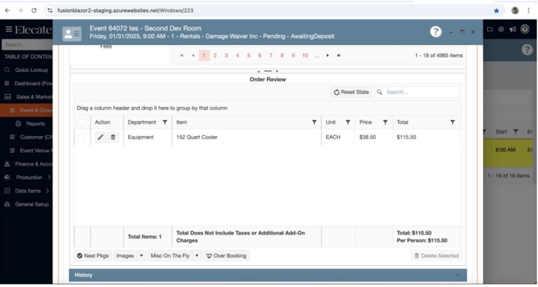Viewport: 538px width, 287px height.
Task: Click the Reset State button
Action: (351, 92)
